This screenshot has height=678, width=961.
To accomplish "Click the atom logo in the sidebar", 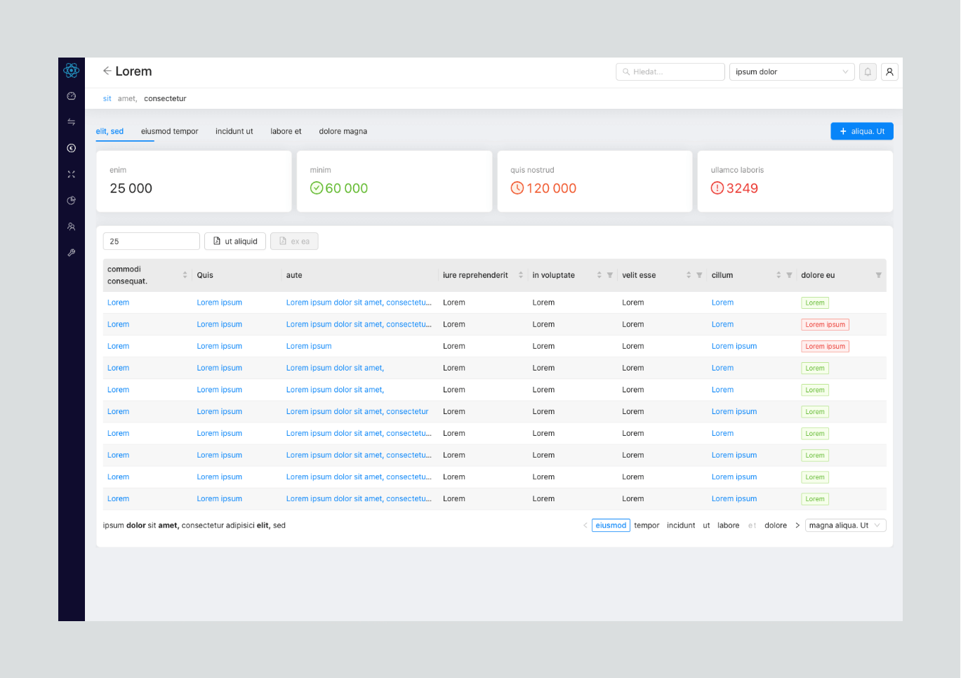I will 71,70.
